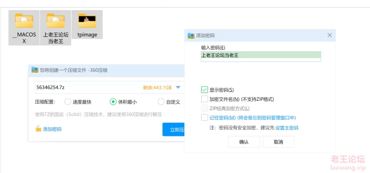Screen dimensions: 370x173
Task: Open the 添加密码 link
Action: click(52, 129)
